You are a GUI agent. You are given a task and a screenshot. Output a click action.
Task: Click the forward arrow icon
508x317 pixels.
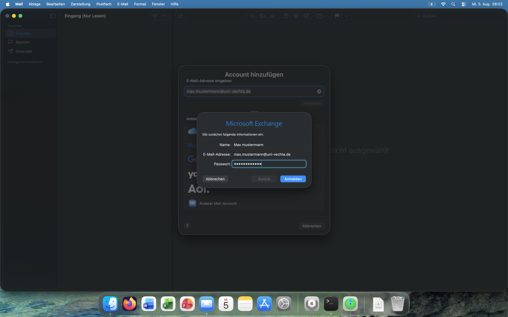pyautogui.click(x=272, y=16)
